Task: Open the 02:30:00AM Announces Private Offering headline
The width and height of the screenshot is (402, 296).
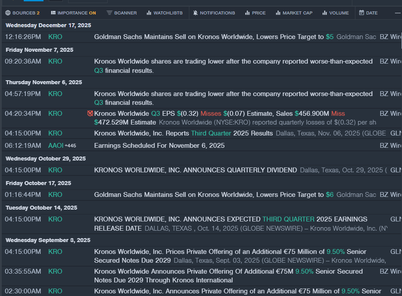Action: pos(237,291)
